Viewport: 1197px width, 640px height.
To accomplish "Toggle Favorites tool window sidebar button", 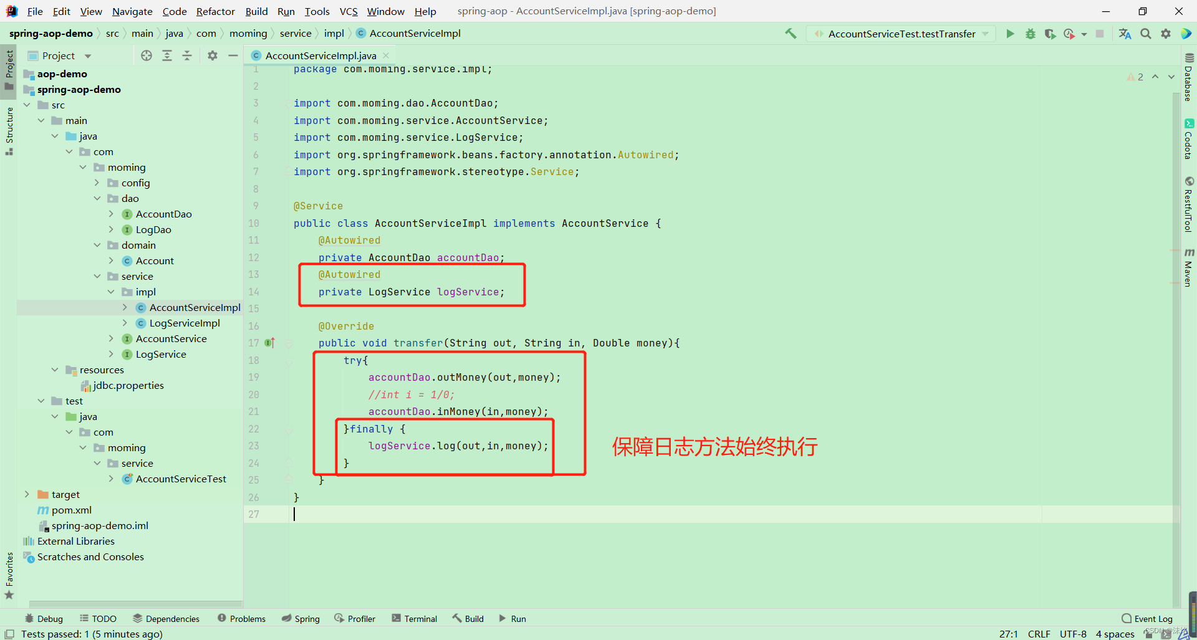I will click(x=9, y=576).
